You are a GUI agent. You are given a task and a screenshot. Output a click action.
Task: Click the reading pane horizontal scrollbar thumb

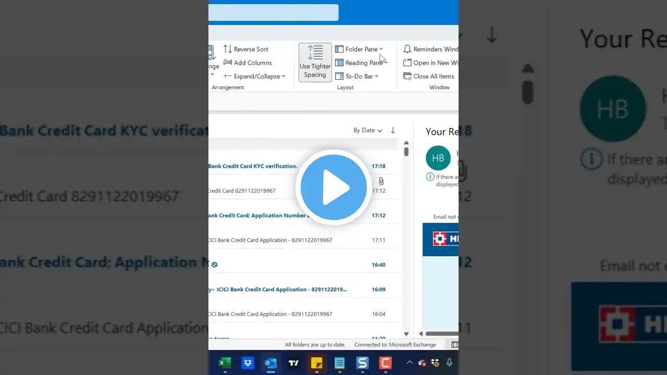tap(442, 334)
